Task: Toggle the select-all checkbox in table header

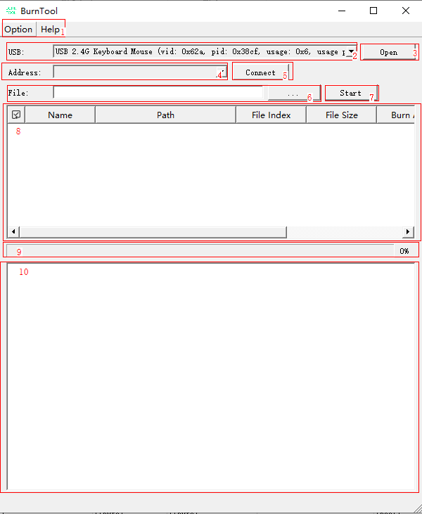Action: pyautogui.click(x=16, y=115)
